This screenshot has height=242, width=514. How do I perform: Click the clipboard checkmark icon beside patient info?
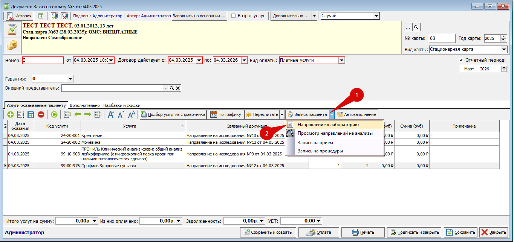pos(12,29)
